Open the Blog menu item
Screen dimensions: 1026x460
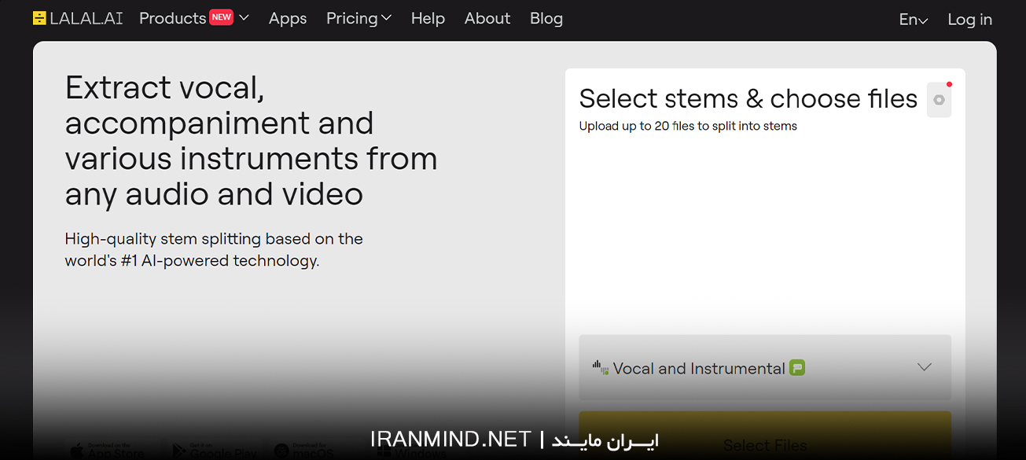point(546,18)
